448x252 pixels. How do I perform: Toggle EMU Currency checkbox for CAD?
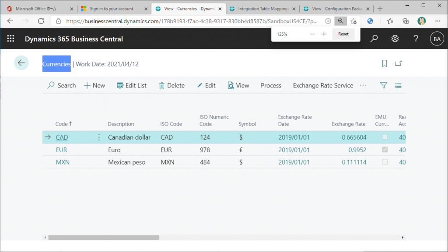point(385,137)
